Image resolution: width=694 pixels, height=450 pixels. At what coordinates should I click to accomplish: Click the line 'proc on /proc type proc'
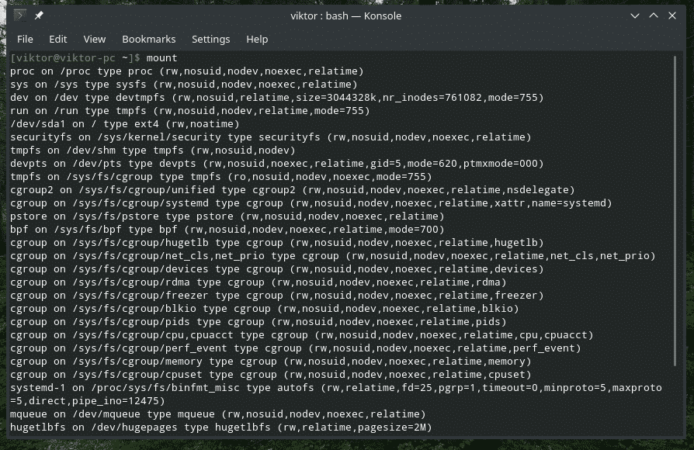(x=187, y=71)
